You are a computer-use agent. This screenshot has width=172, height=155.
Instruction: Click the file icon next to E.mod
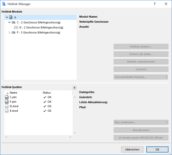pyautogui.click(x=7, y=111)
